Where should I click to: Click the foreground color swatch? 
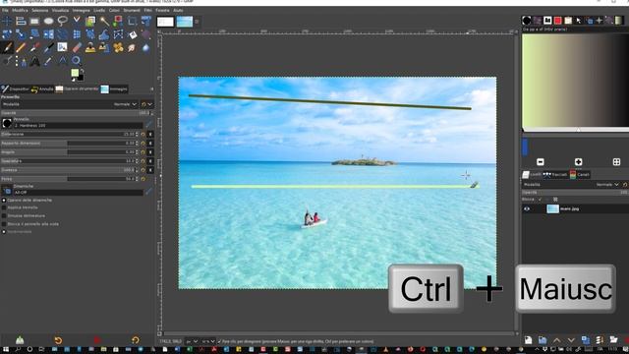pos(75,73)
